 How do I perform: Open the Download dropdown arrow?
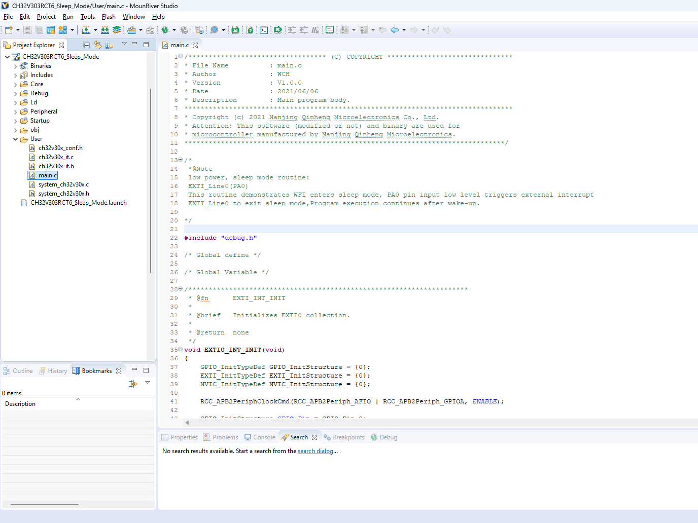coord(141,30)
